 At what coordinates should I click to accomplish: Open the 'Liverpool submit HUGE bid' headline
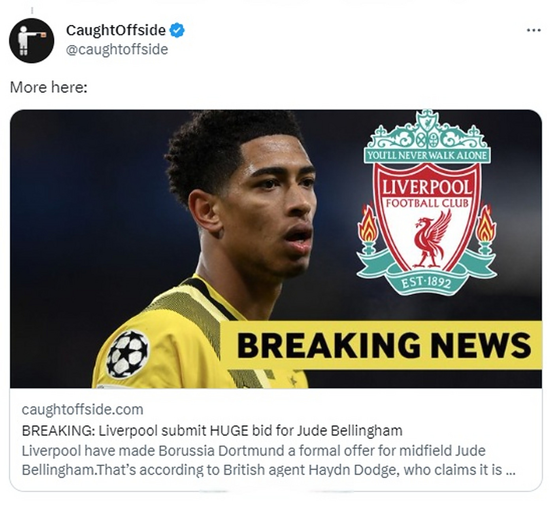pos(212,430)
